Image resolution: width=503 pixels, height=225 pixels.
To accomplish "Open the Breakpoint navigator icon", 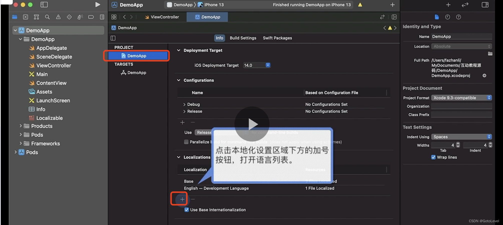I will point(91,17).
